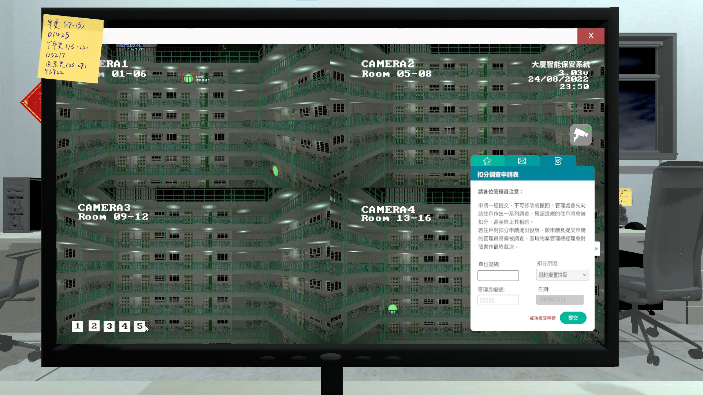Click the 管理員編號 staff ID field

point(498,300)
